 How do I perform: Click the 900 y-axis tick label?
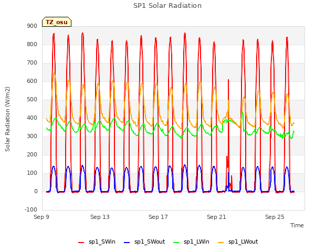pyautogui.click(x=32, y=26)
